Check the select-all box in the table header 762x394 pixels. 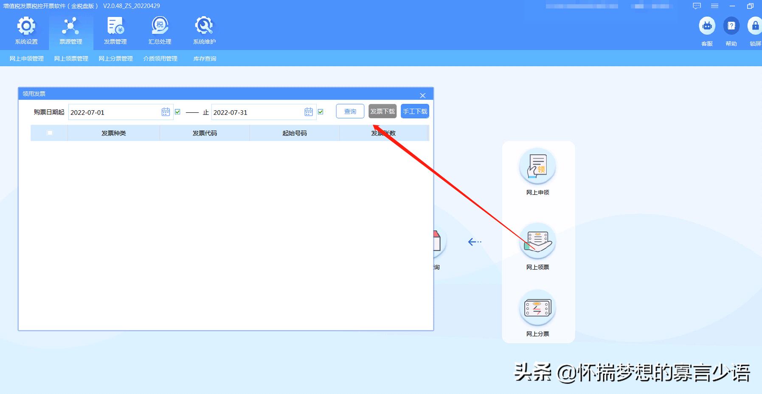tap(50, 133)
